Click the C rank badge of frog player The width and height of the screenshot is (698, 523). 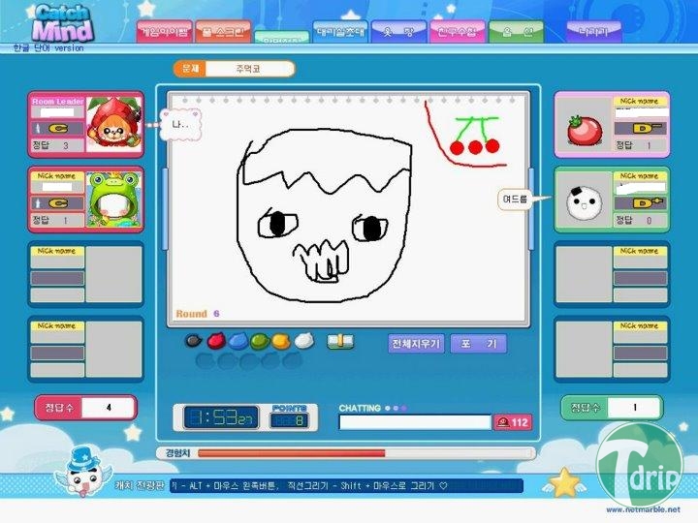click(x=58, y=203)
